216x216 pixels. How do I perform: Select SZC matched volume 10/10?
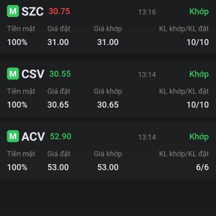pyautogui.click(x=198, y=42)
